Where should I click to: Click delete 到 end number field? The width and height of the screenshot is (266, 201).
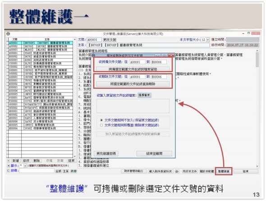[159, 77]
